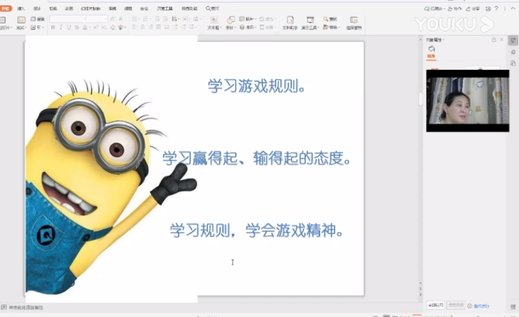Image resolution: width=519 pixels, height=317 pixels.
Task: Toggle Underline formatting in the ribbon
Action: [x=69, y=27]
